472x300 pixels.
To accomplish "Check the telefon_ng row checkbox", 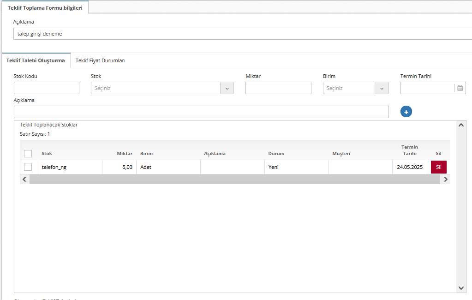I will [28, 167].
